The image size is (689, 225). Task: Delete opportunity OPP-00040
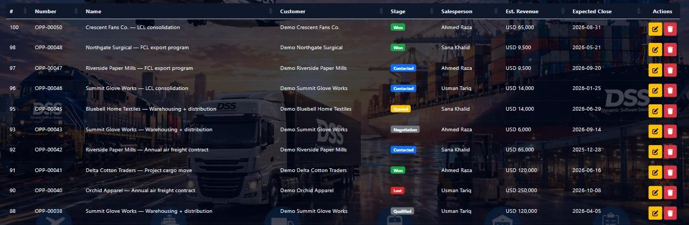click(670, 193)
